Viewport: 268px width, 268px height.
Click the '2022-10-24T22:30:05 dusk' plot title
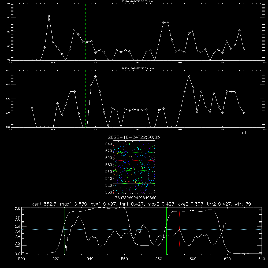tap(138, 68)
